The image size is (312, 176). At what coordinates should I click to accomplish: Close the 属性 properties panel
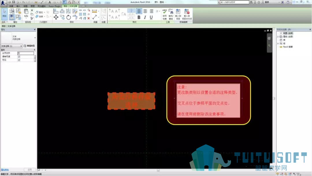coord(35,30)
